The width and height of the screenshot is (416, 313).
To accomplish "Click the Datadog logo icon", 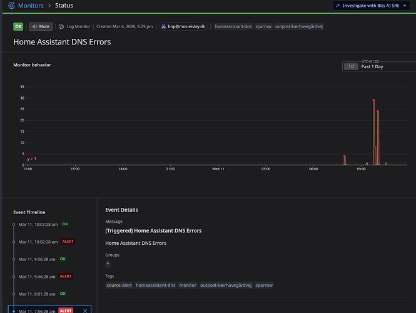I will 11,5.
